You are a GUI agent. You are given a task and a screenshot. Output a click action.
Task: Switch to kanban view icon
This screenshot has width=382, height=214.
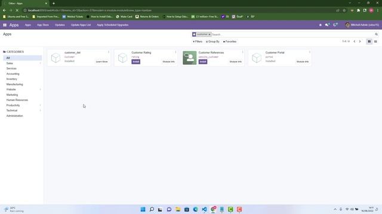coord(369,42)
